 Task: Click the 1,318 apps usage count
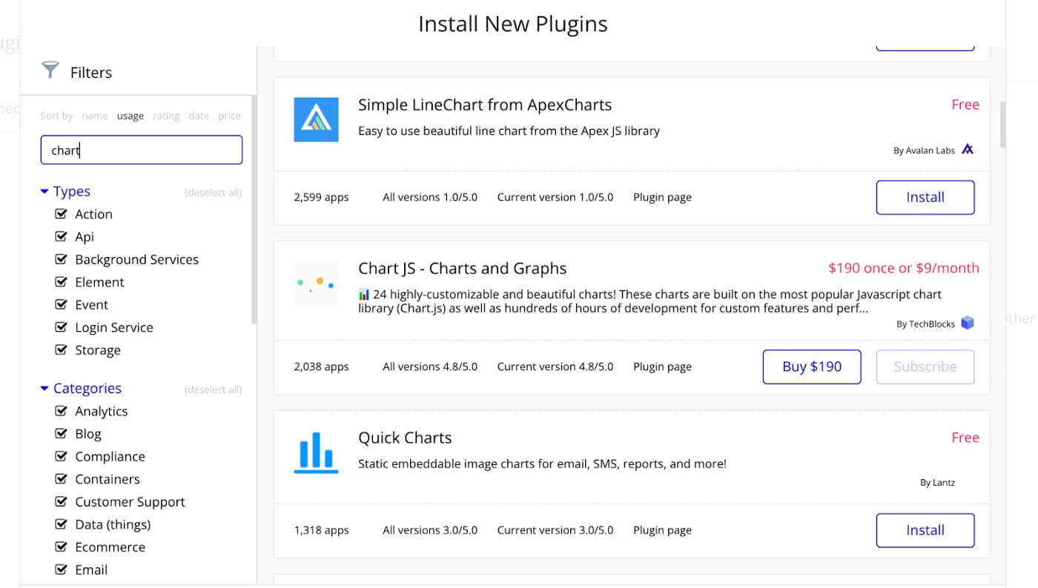[321, 530]
